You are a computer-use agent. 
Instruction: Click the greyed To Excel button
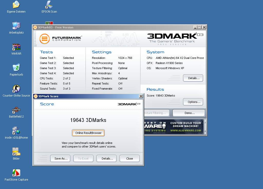click(83, 159)
